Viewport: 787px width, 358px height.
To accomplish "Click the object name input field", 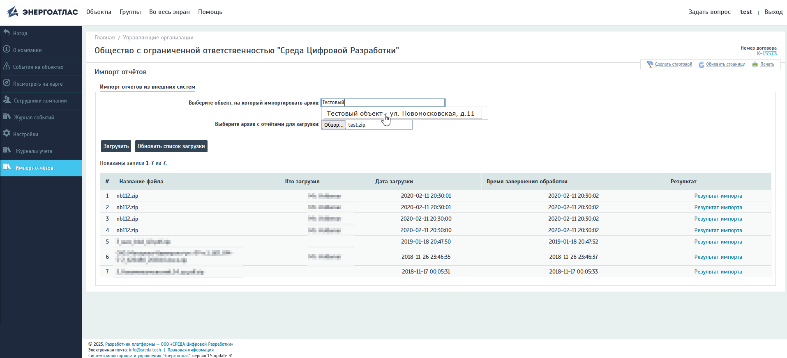I will tap(383, 103).
